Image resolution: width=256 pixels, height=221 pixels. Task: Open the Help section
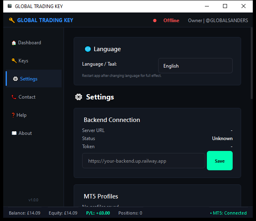pos(34,115)
